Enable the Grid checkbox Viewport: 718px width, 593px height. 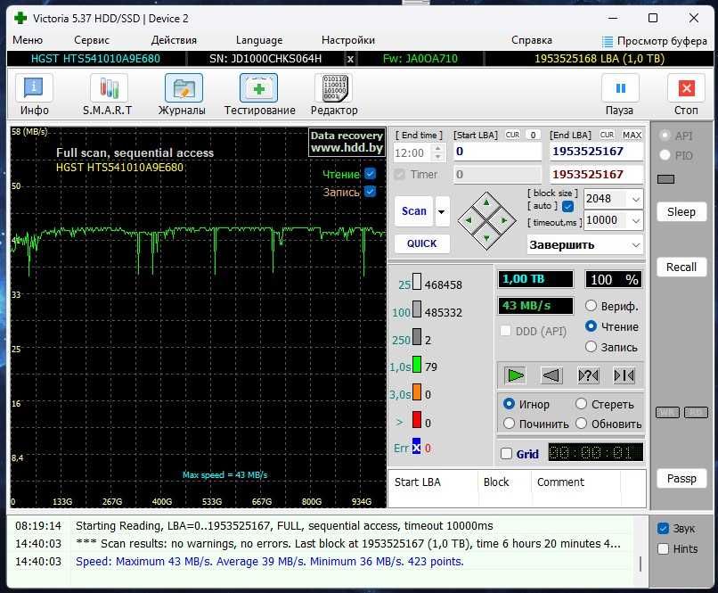click(507, 454)
